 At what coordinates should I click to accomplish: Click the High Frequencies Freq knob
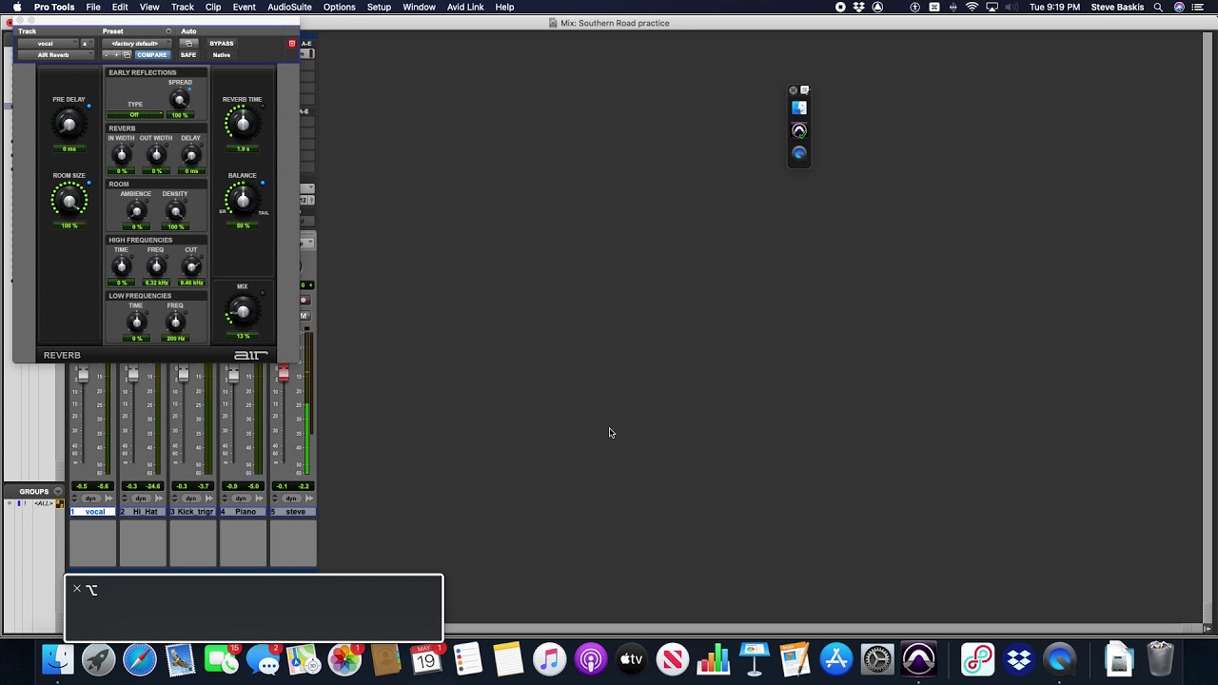pos(156,267)
